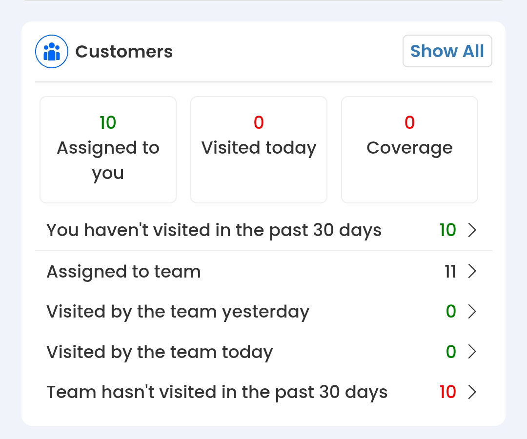Expand the Visited by the team yesterday chevron
Screen dimensions: 527x439
pyautogui.click(x=472, y=312)
